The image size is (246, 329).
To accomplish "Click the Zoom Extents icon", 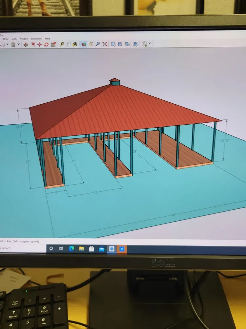I will click(105, 44).
